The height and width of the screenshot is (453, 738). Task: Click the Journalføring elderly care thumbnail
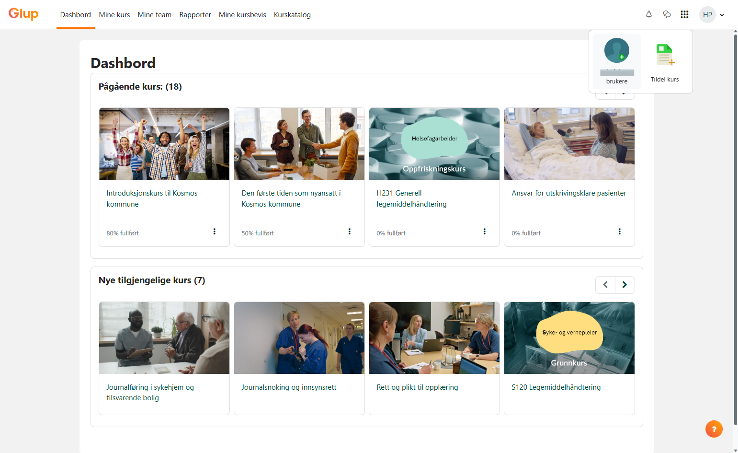164,338
